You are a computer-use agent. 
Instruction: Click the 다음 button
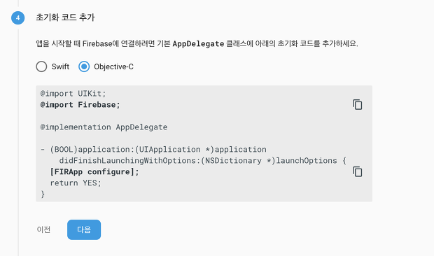point(84,229)
